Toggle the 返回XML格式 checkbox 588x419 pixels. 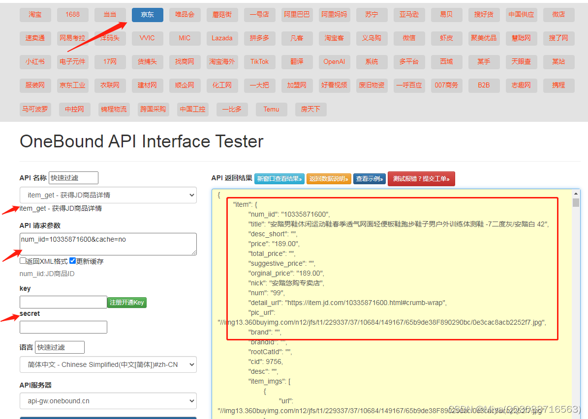[23, 261]
